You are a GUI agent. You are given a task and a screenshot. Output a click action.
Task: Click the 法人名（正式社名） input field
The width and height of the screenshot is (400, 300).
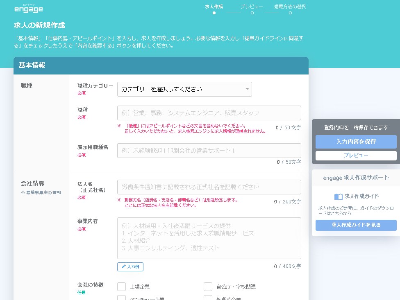[x=209, y=187]
